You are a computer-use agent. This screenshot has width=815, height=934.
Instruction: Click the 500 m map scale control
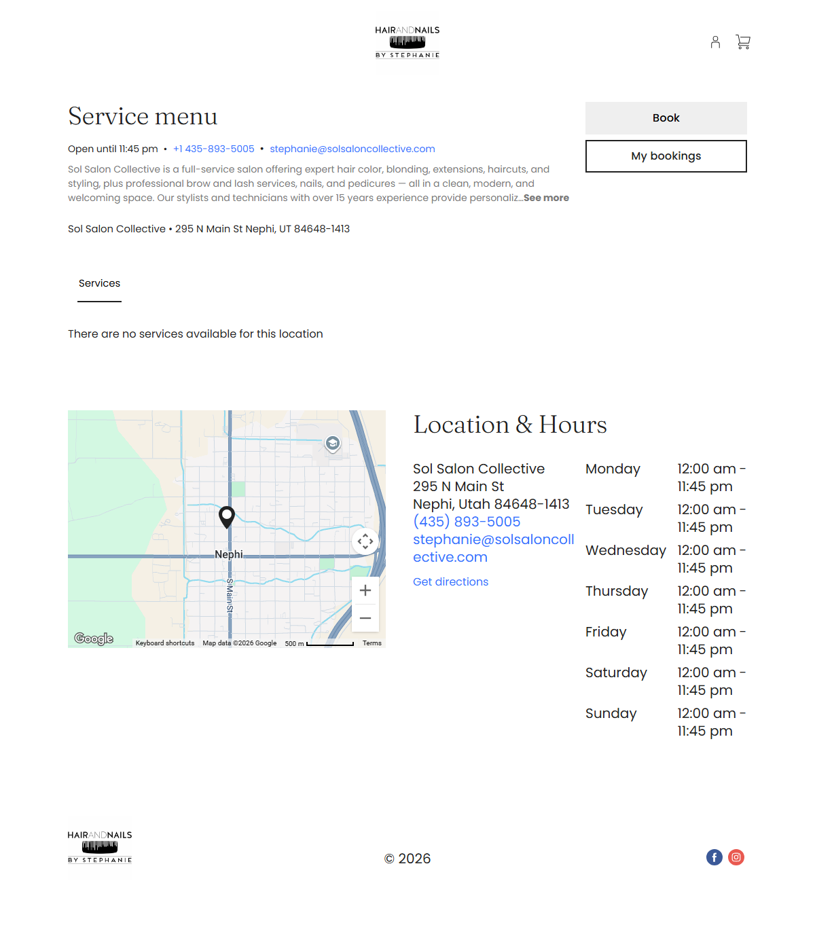click(x=319, y=643)
